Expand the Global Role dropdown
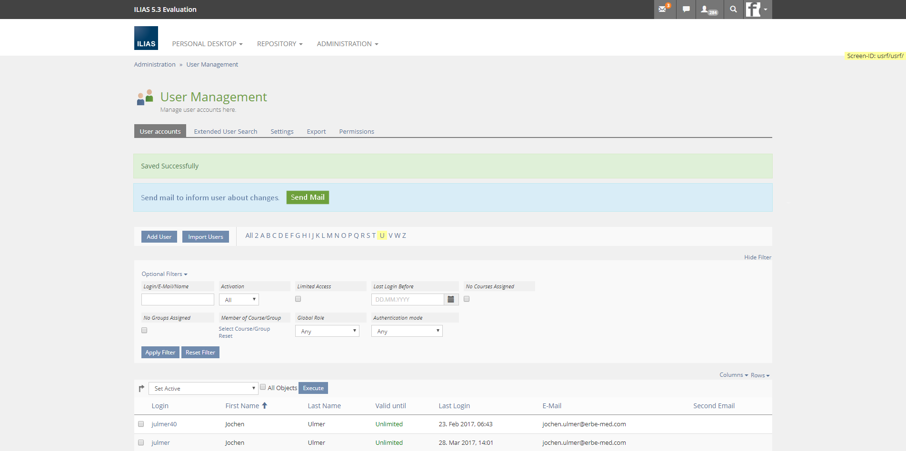 [327, 331]
